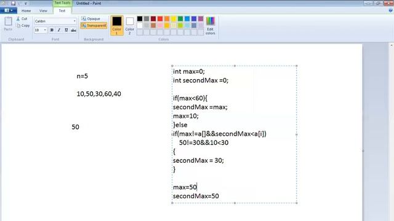Switch to the Home ribbon tab
The height and width of the screenshot is (221, 394).
point(26,11)
